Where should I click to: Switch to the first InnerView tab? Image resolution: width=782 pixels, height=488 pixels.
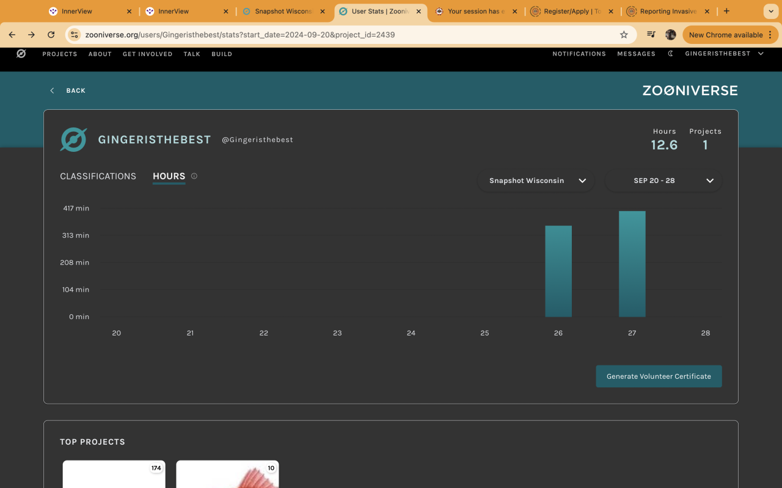90,11
